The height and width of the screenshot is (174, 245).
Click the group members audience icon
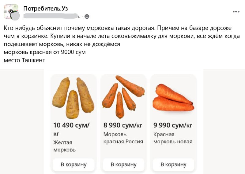click(87, 17)
